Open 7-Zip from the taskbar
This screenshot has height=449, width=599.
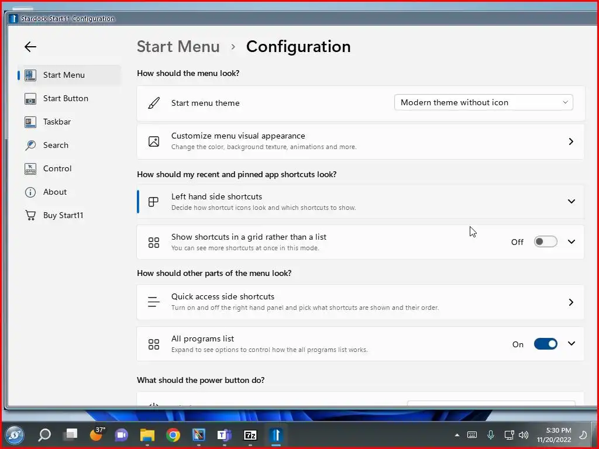tap(250, 435)
